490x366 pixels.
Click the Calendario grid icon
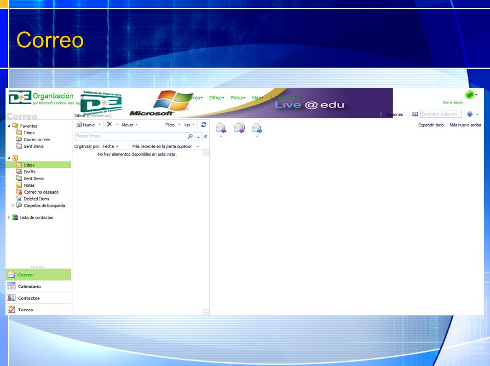click(x=11, y=286)
